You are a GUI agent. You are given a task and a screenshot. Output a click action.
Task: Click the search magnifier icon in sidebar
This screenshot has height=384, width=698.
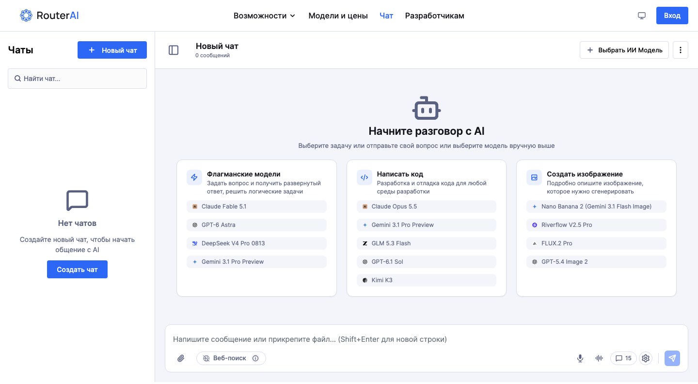(x=17, y=78)
